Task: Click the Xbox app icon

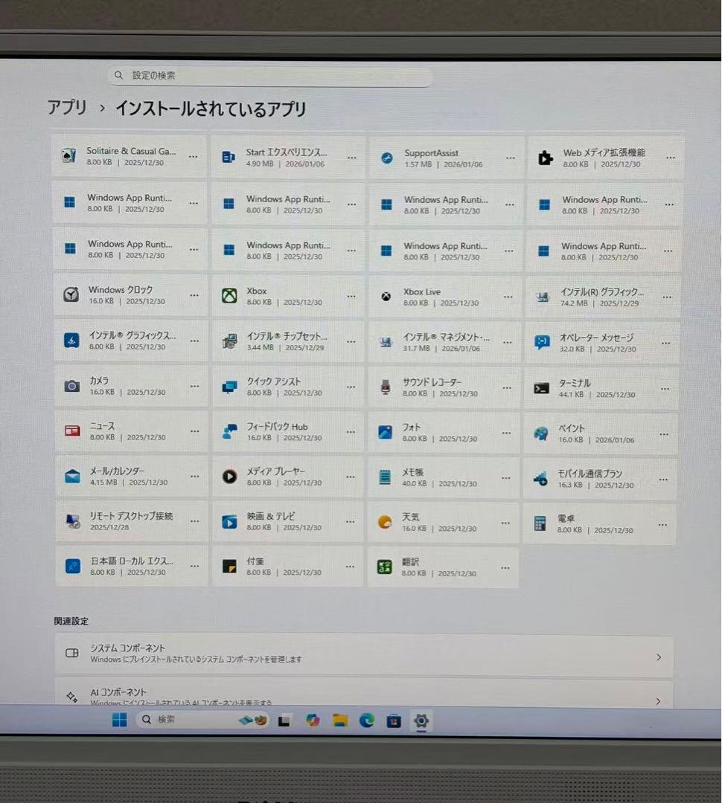Action: (229, 295)
